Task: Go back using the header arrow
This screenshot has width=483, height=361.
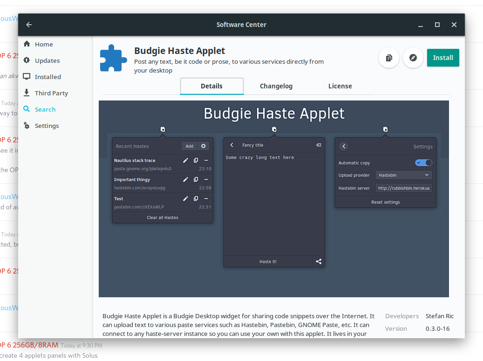Action: click(29, 25)
